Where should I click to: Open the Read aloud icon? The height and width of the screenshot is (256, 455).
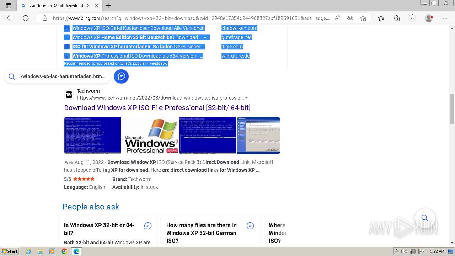(x=337, y=18)
